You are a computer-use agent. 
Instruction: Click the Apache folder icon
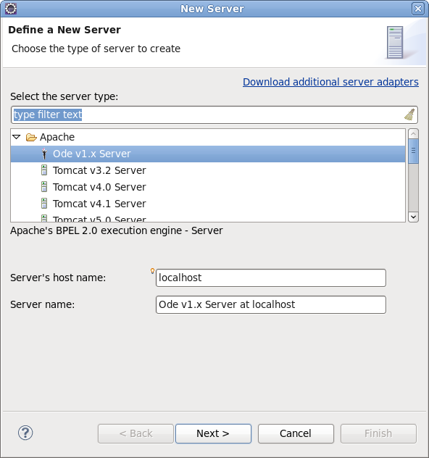tap(31, 137)
